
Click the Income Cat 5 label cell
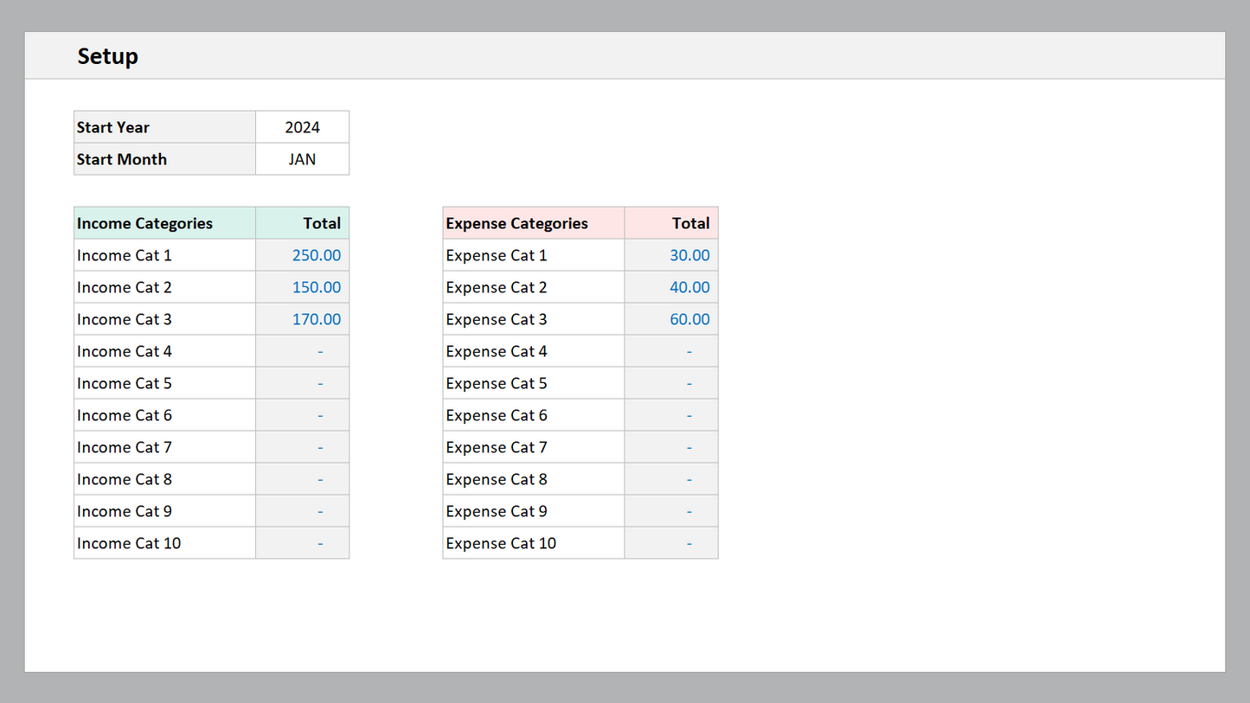(164, 383)
